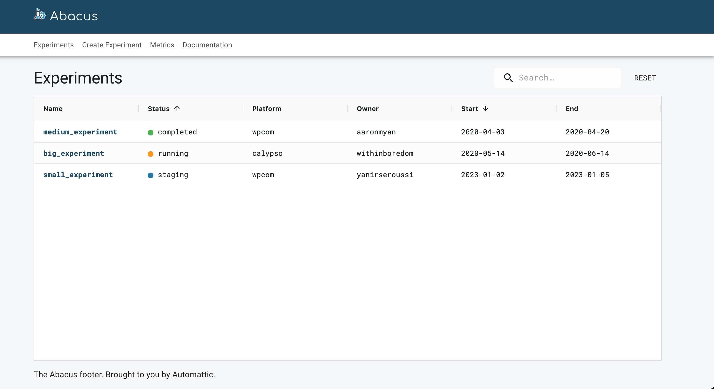This screenshot has width=714, height=389.
Task: Open the small_experiment link
Action: tap(78, 175)
